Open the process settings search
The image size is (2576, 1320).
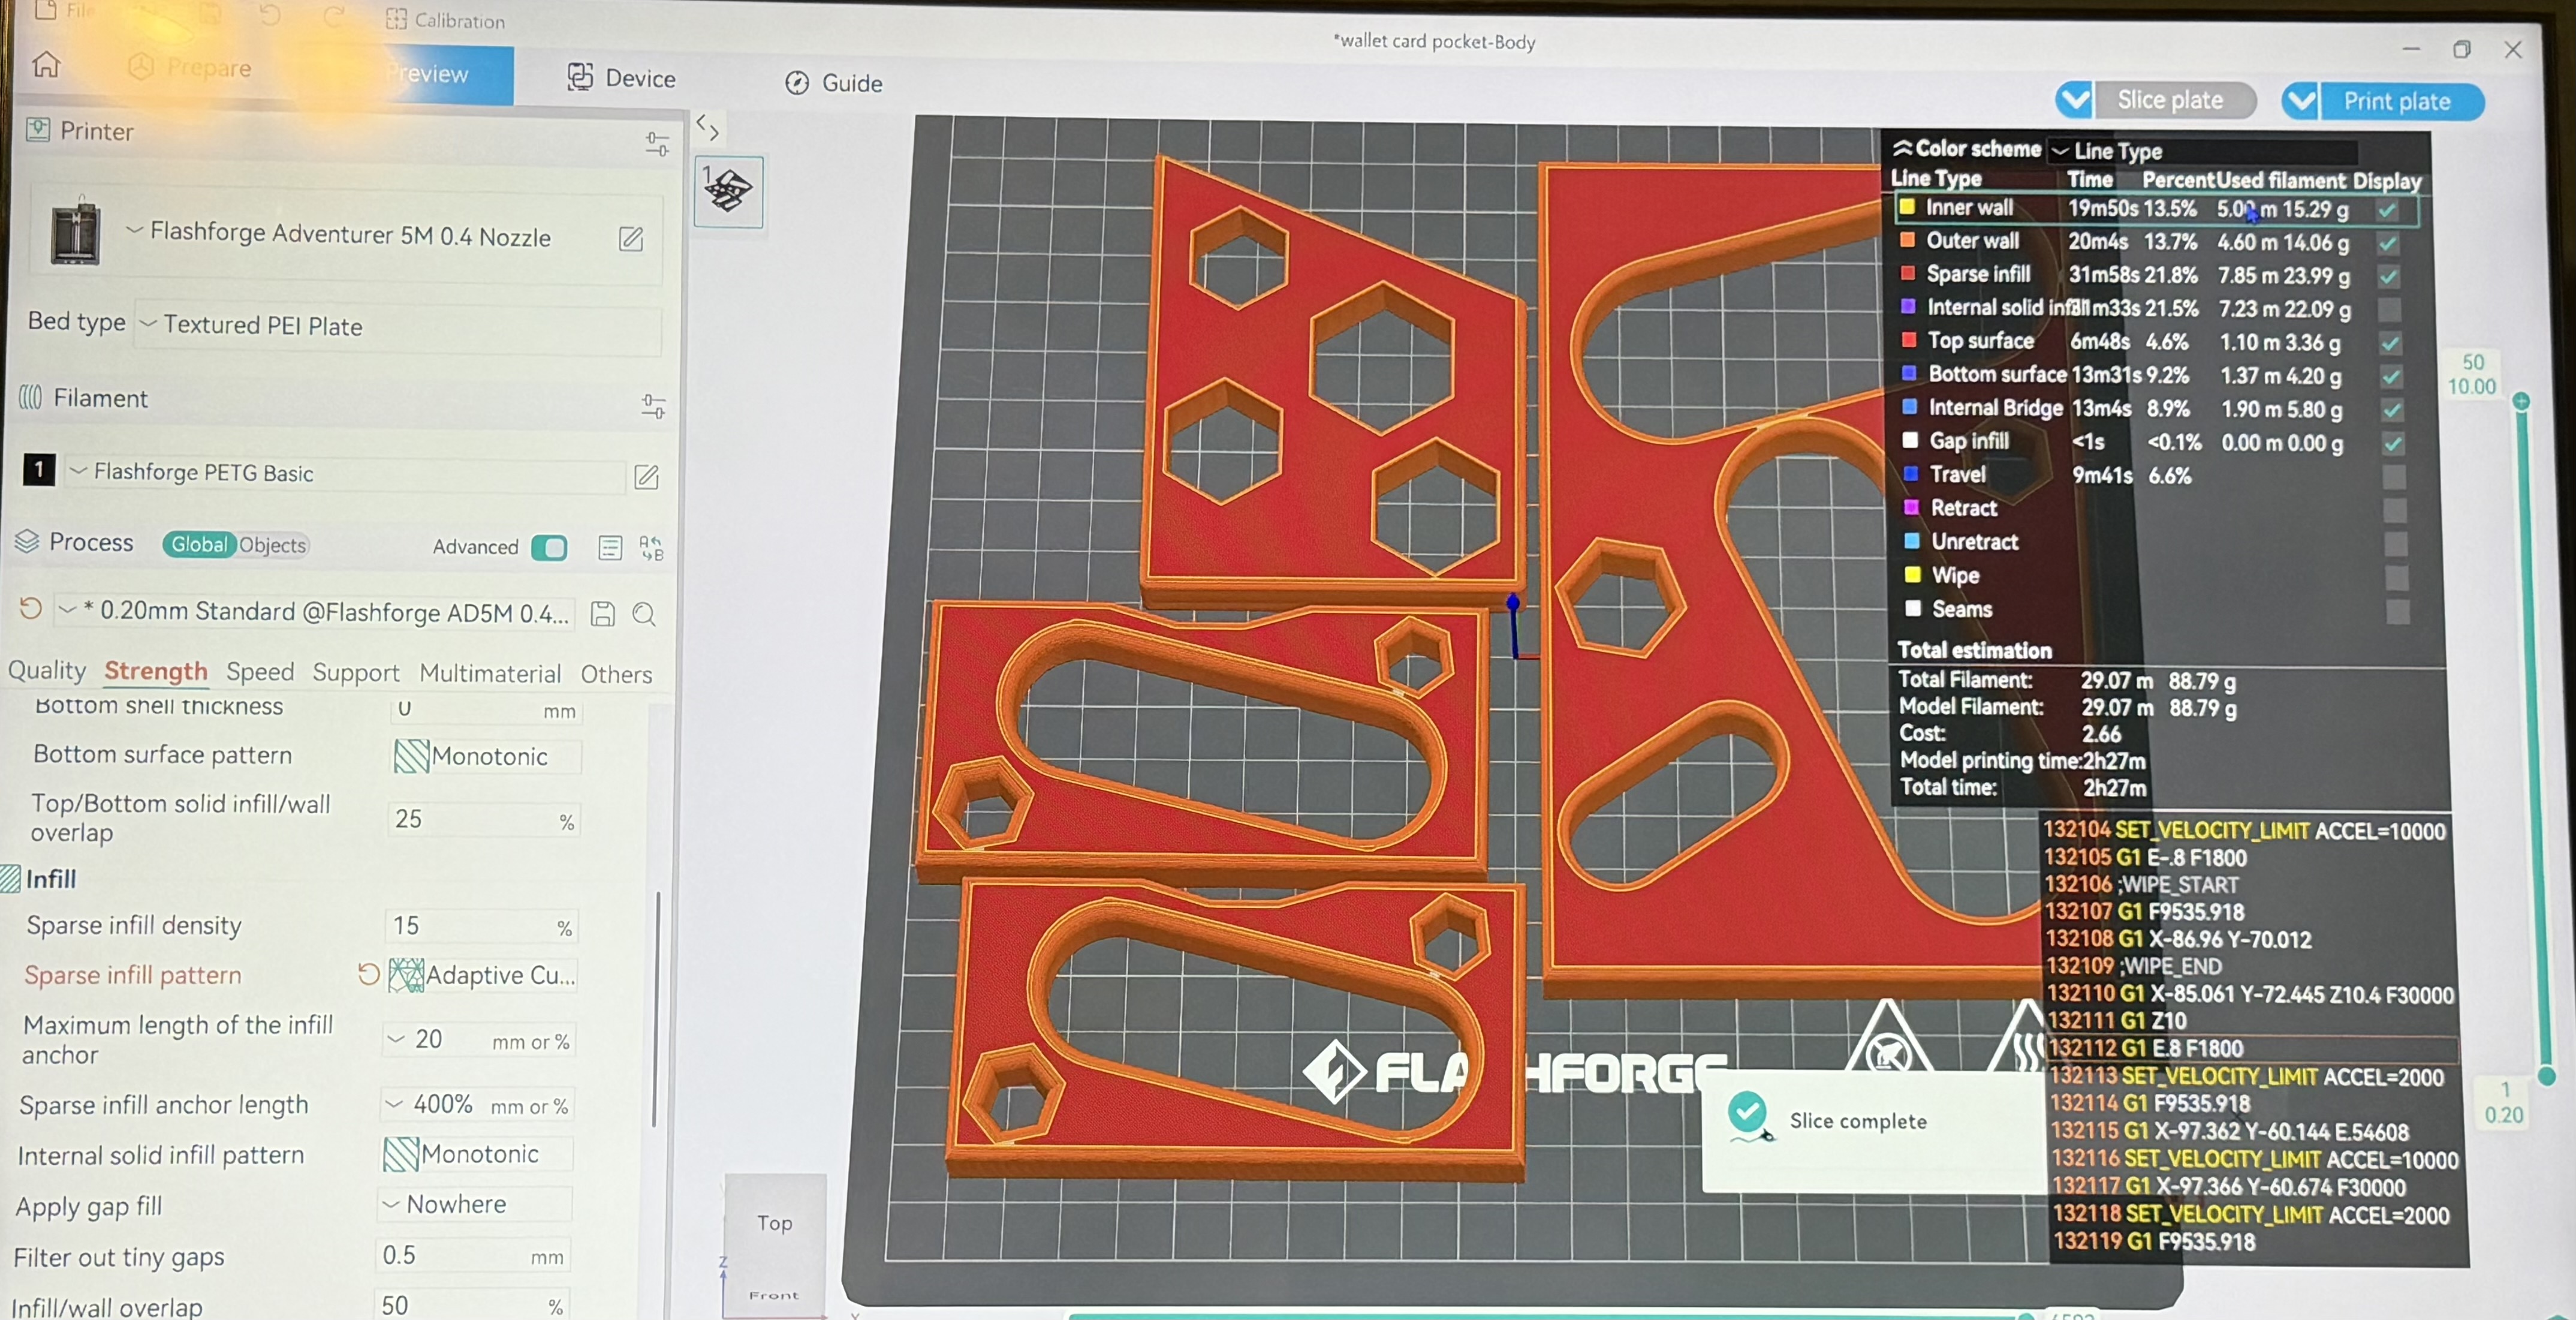[645, 615]
